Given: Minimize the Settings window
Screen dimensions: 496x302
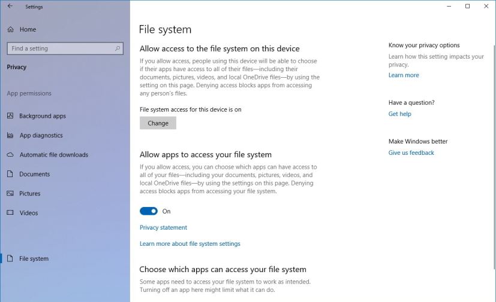Looking at the screenshot, I should (449, 6).
